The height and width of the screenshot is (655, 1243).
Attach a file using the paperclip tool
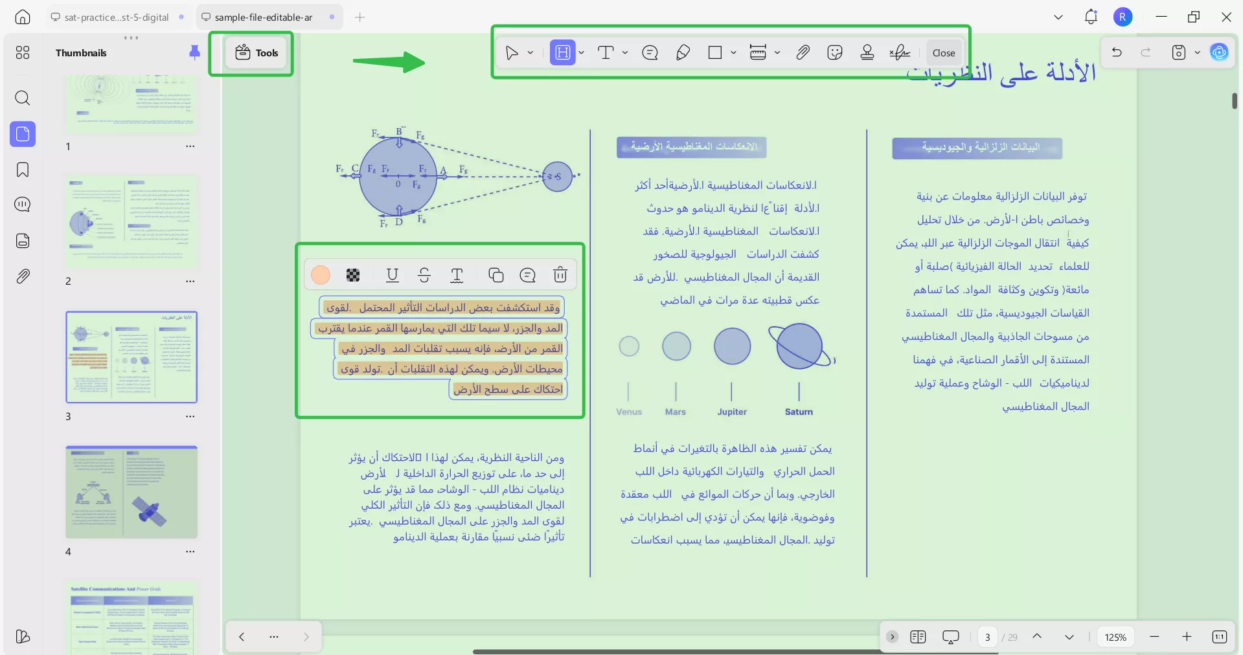tap(803, 52)
